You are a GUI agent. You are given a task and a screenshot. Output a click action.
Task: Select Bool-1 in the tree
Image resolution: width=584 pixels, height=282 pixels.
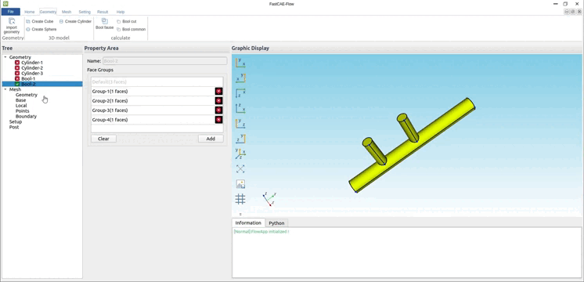pos(28,79)
